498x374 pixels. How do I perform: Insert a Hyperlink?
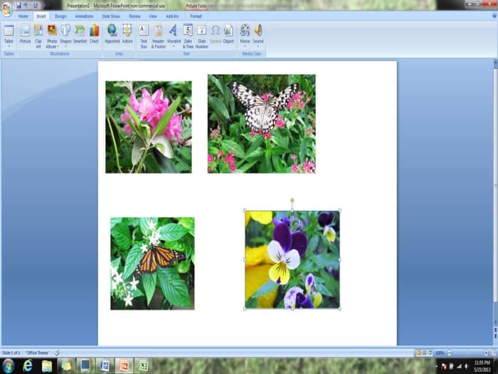[112, 33]
